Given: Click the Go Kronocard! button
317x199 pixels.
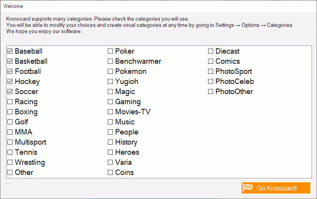Looking at the screenshot, I should click(x=276, y=188).
